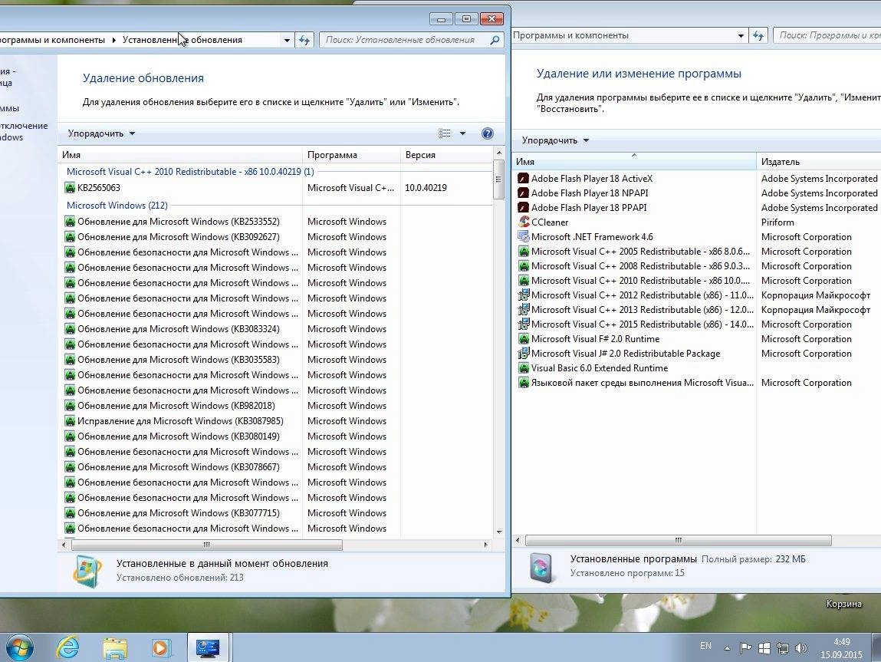Screen dimensions: 881x662
Task: Open Windows Explorer from taskbar
Action: pyautogui.click(x=115, y=648)
